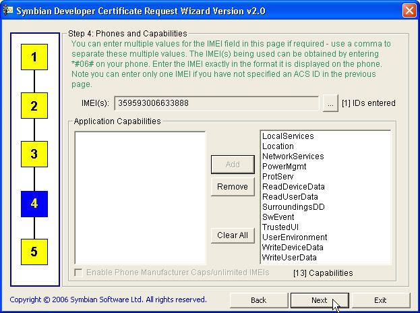This screenshot has width=420, height=313.
Task: Return to previous page with Back
Action: click(259, 300)
